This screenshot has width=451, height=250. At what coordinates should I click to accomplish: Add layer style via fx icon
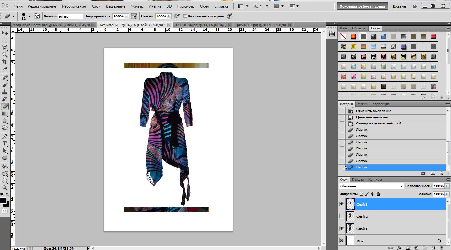coord(399,247)
